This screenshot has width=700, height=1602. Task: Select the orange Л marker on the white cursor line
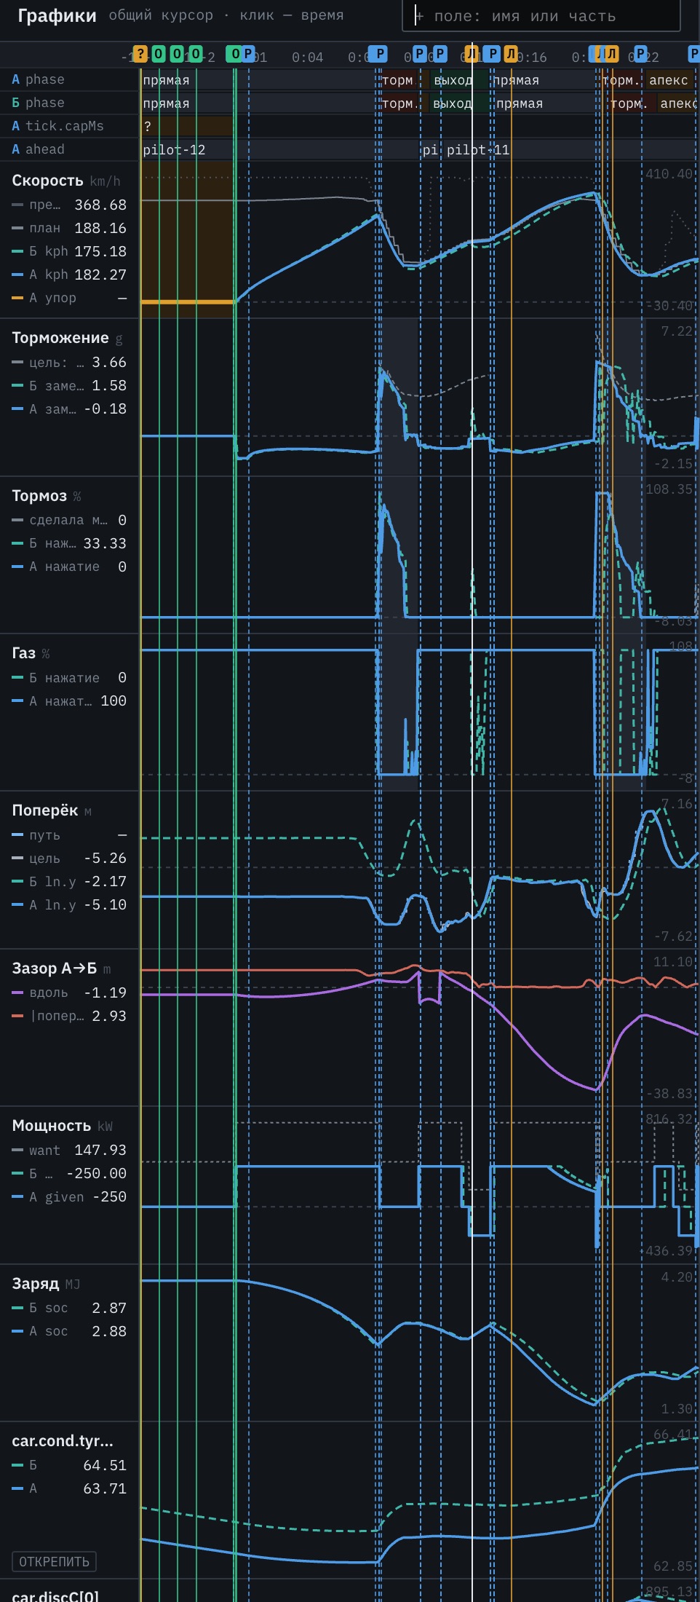(x=472, y=53)
